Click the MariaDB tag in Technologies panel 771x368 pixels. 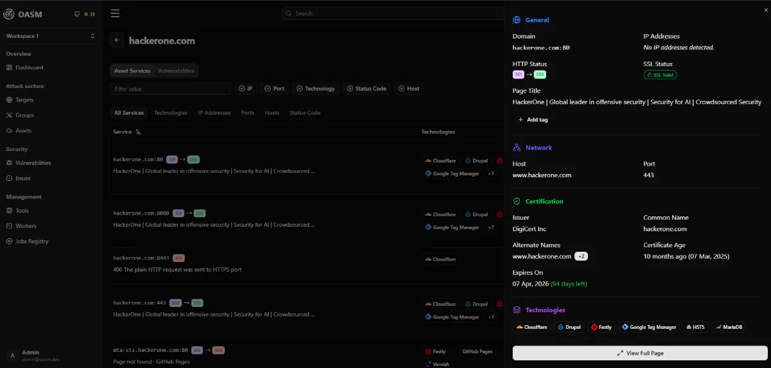click(x=728, y=327)
